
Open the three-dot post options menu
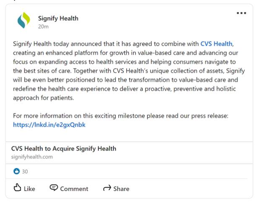241,13
